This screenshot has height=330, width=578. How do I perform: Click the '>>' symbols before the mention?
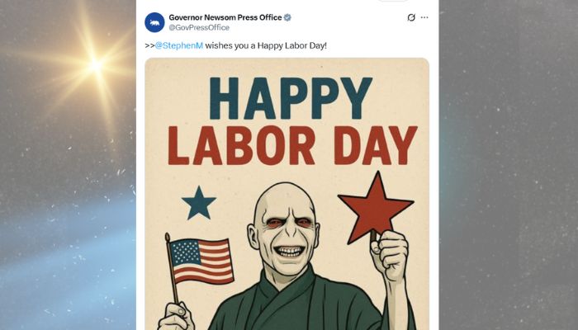coord(149,45)
